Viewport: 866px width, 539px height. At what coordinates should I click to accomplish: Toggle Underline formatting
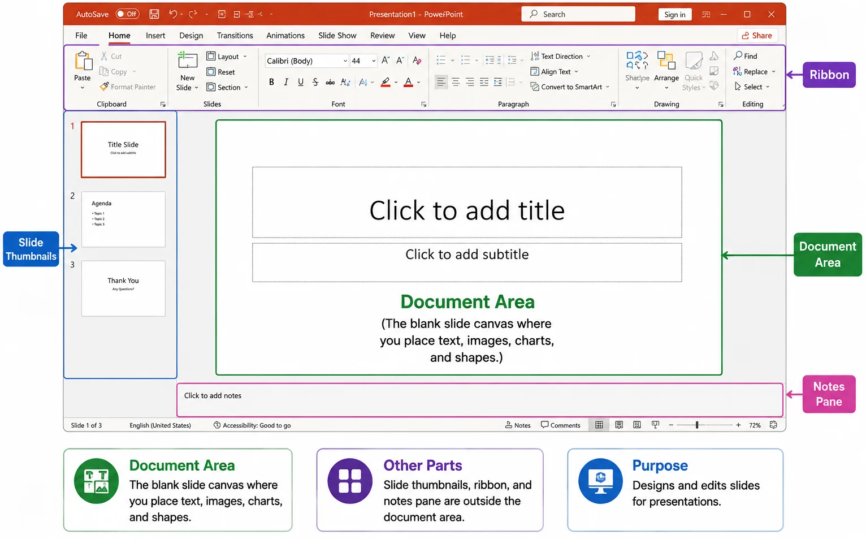tap(301, 82)
